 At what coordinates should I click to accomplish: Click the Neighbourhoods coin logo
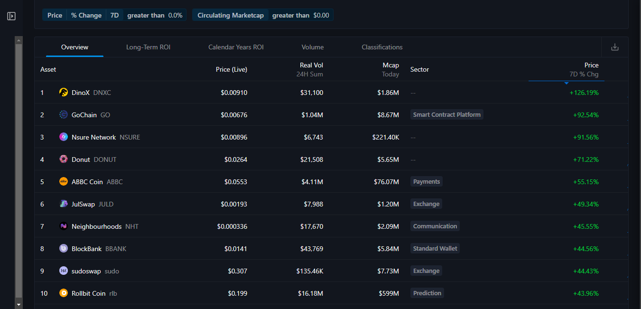pyautogui.click(x=64, y=226)
